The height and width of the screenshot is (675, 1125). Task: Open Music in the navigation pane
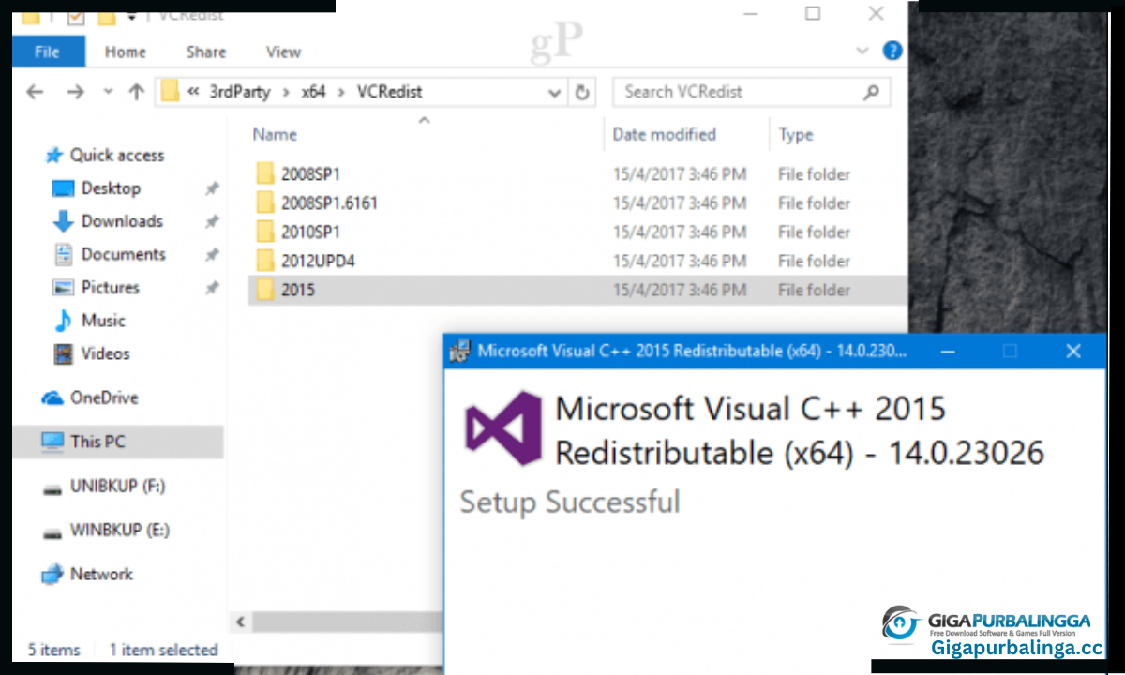pos(102,321)
